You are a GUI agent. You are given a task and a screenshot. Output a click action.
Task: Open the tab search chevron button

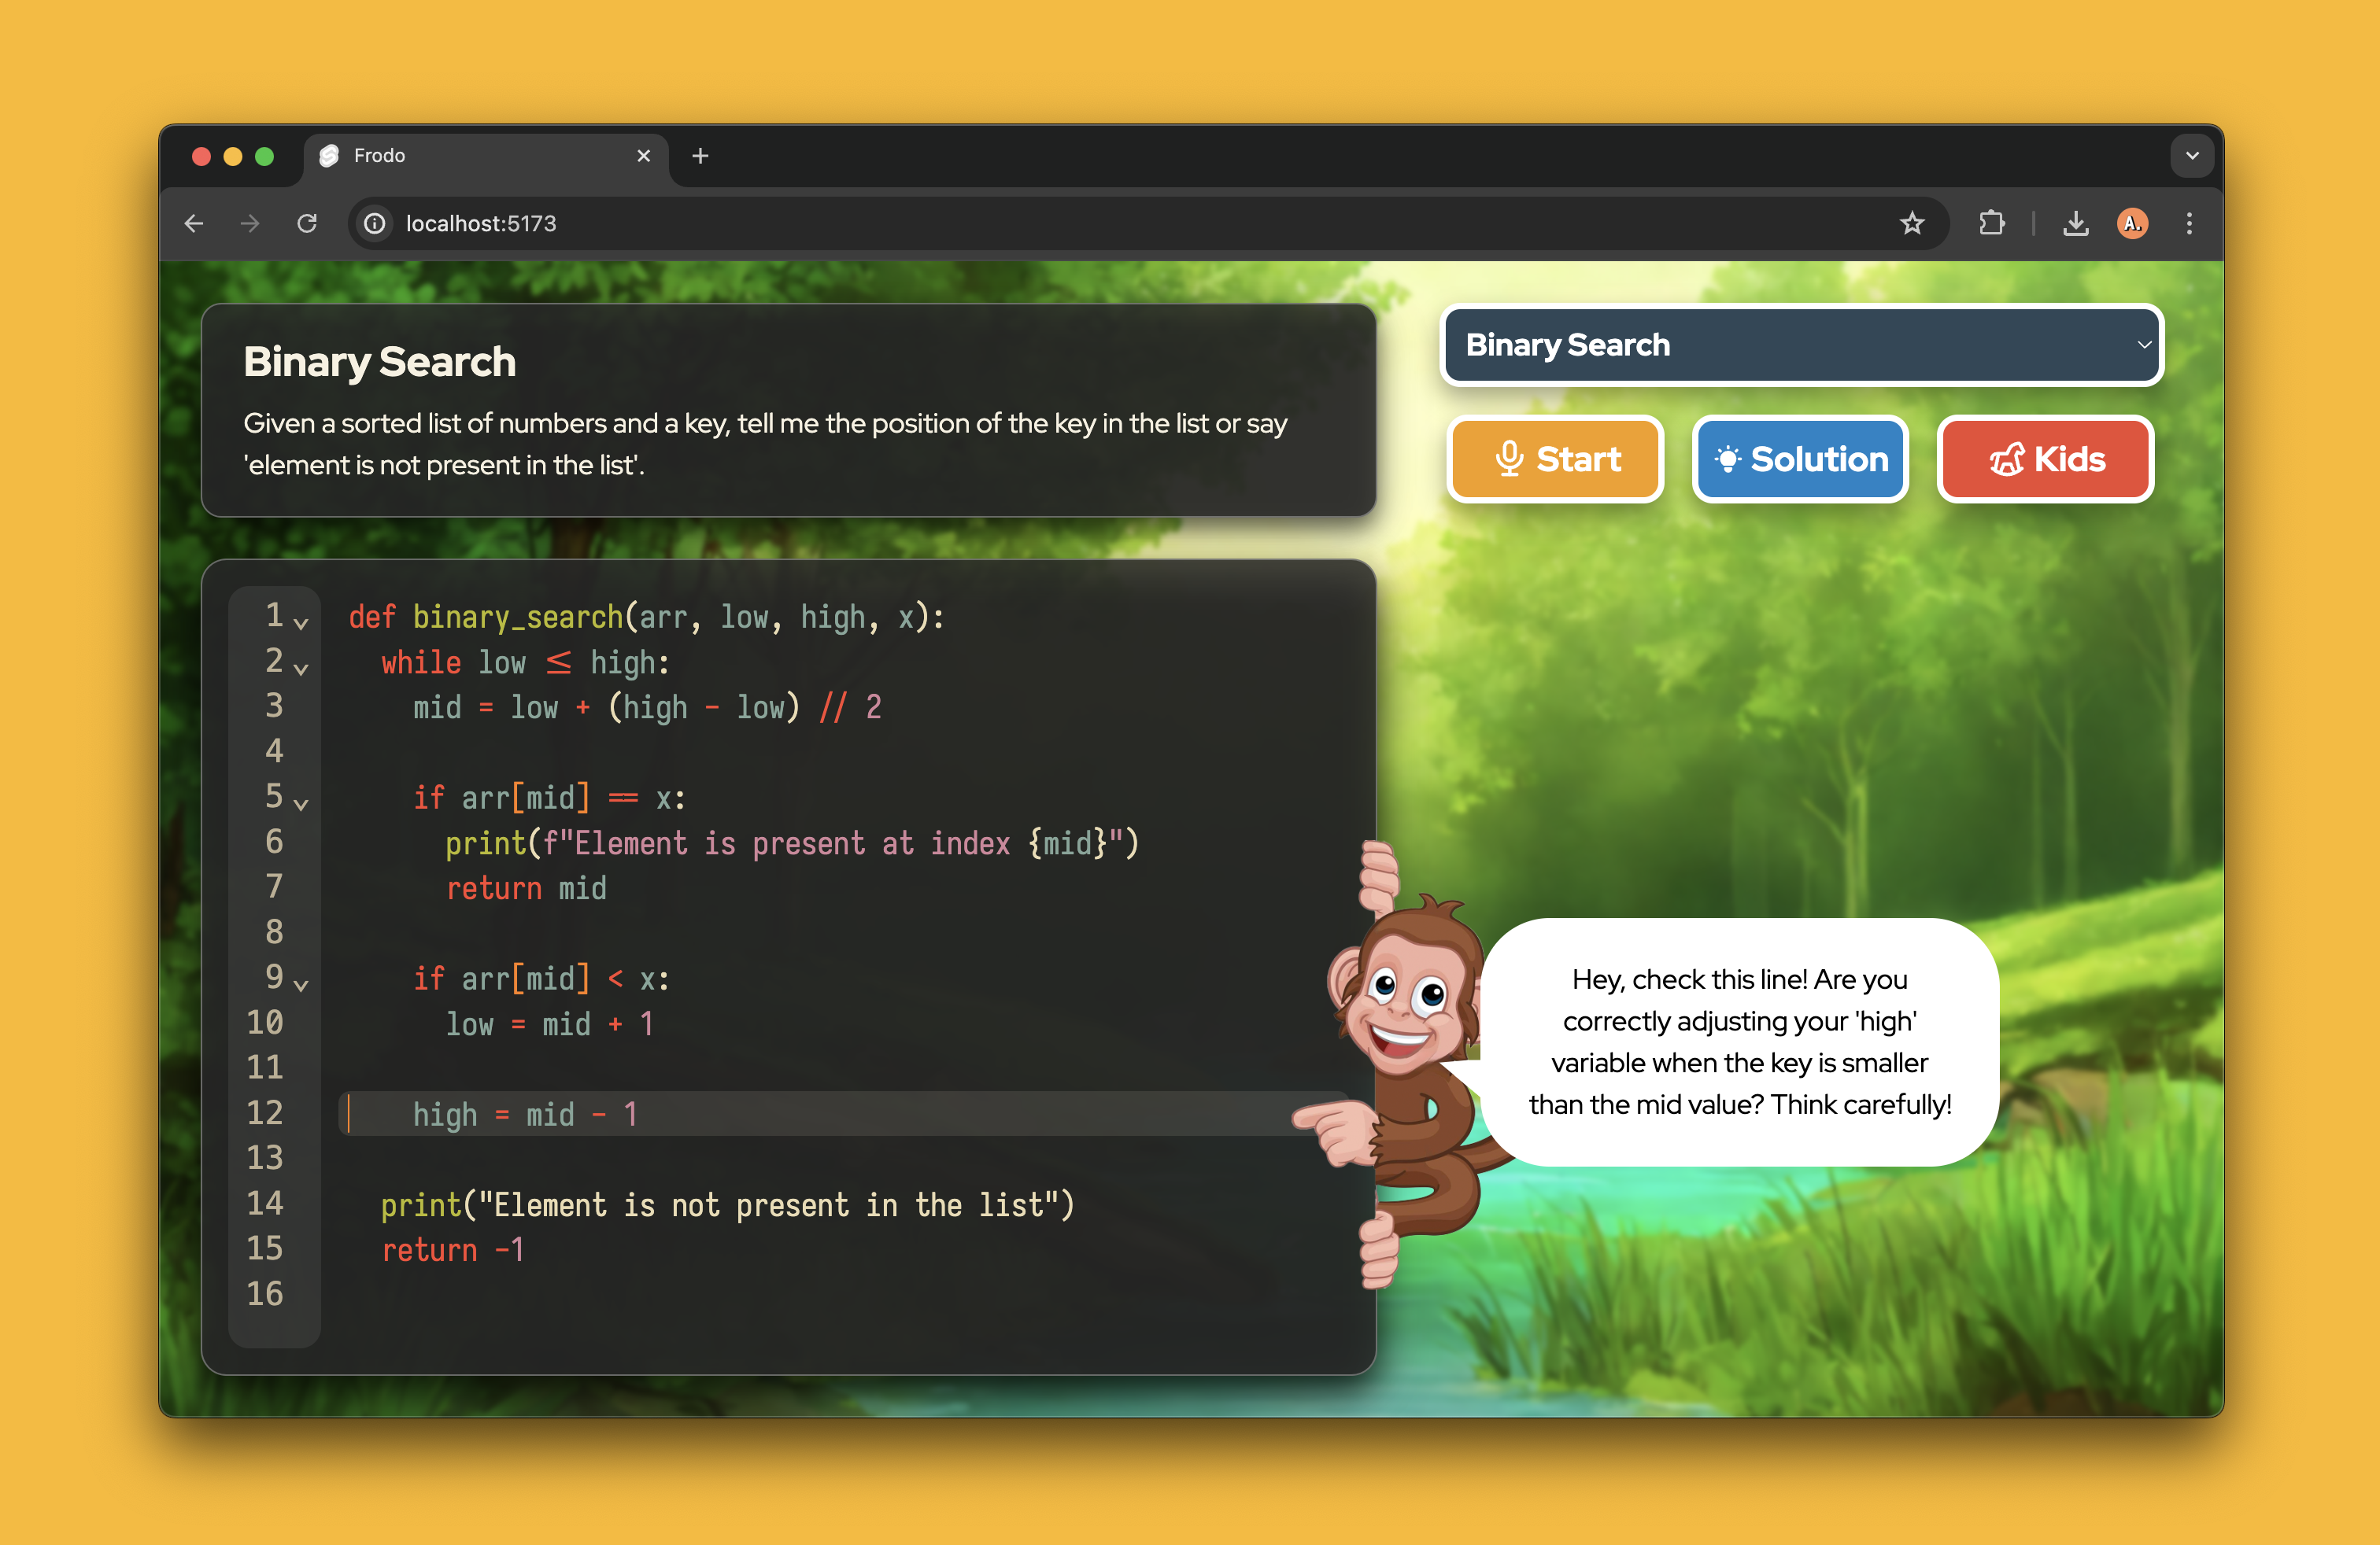coord(2191,156)
